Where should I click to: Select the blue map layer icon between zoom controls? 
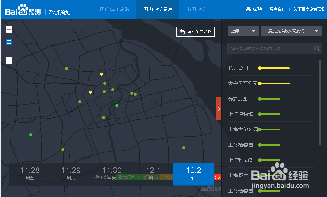9,42
